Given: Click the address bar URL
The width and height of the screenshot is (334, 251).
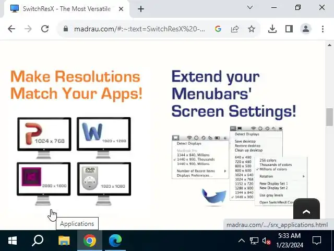Looking at the screenshot, I should tap(139, 29).
